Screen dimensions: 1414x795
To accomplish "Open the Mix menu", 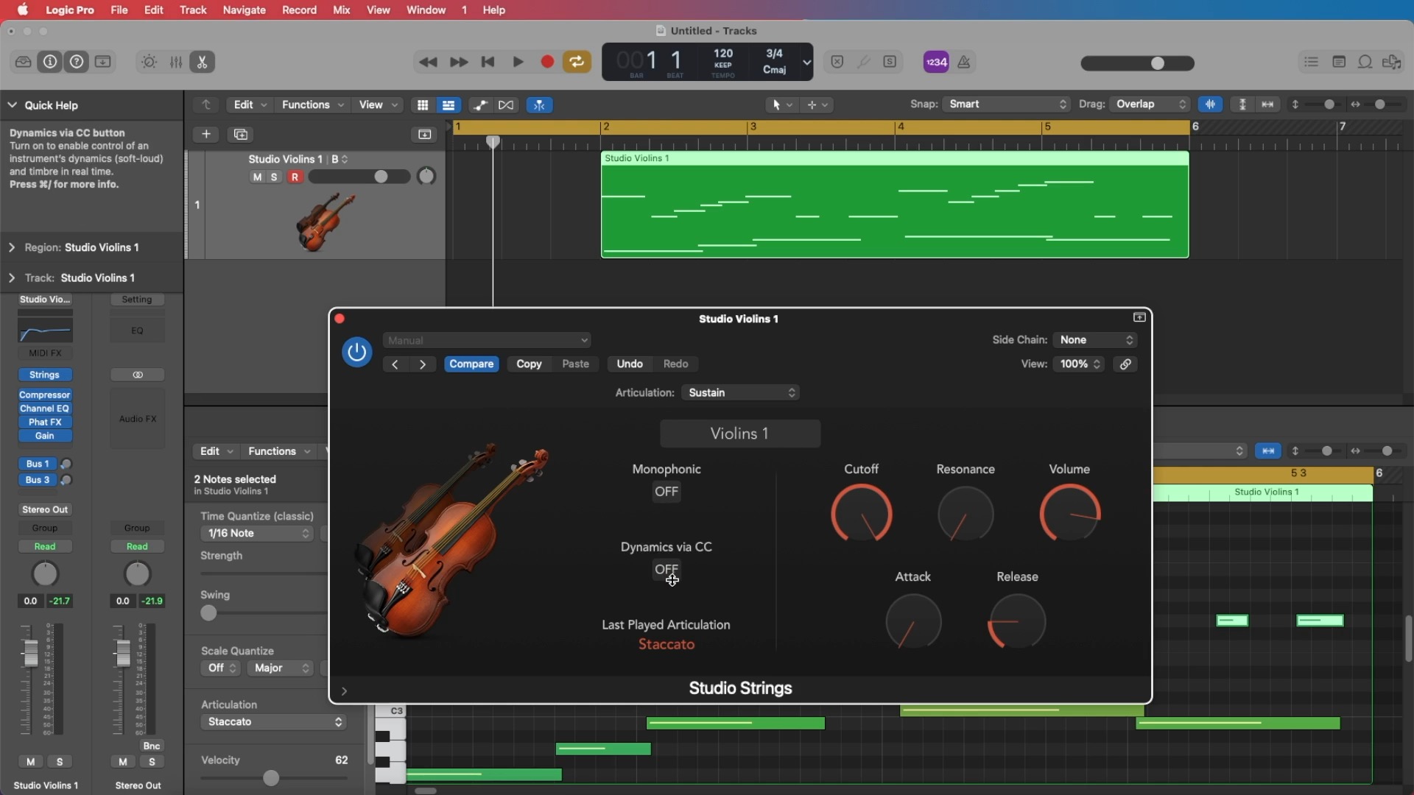I will click(341, 10).
